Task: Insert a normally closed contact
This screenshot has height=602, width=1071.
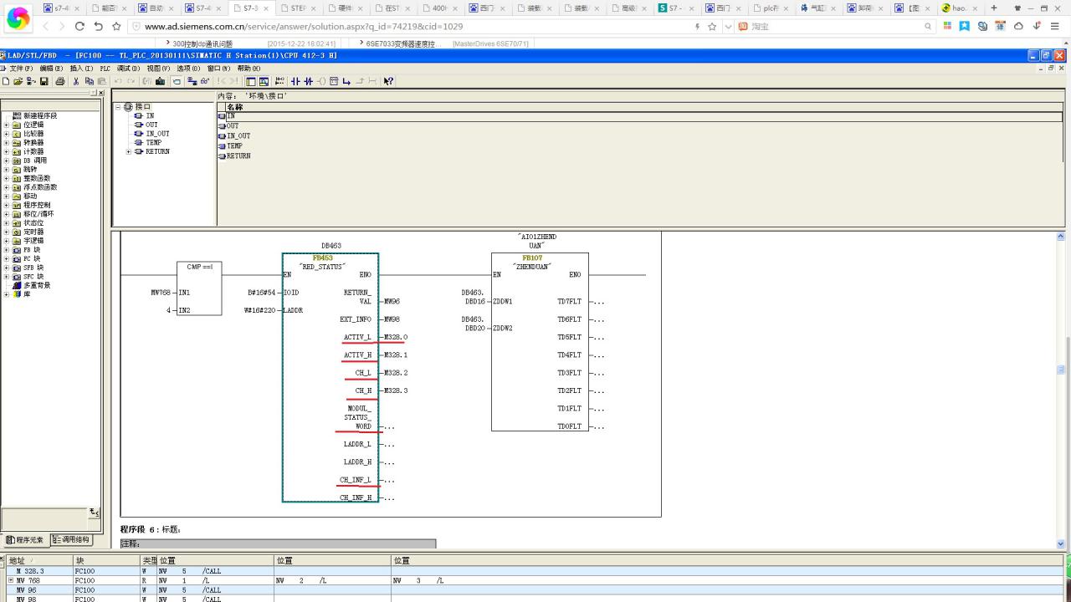Action: pos(309,81)
